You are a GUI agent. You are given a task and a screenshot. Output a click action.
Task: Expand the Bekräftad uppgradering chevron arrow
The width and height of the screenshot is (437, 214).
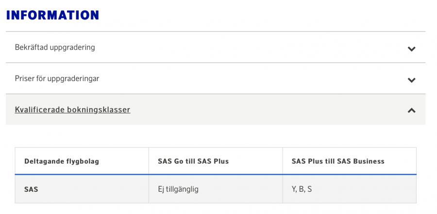pyautogui.click(x=411, y=49)
